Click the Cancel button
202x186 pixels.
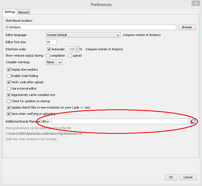(x=188, y=177)
